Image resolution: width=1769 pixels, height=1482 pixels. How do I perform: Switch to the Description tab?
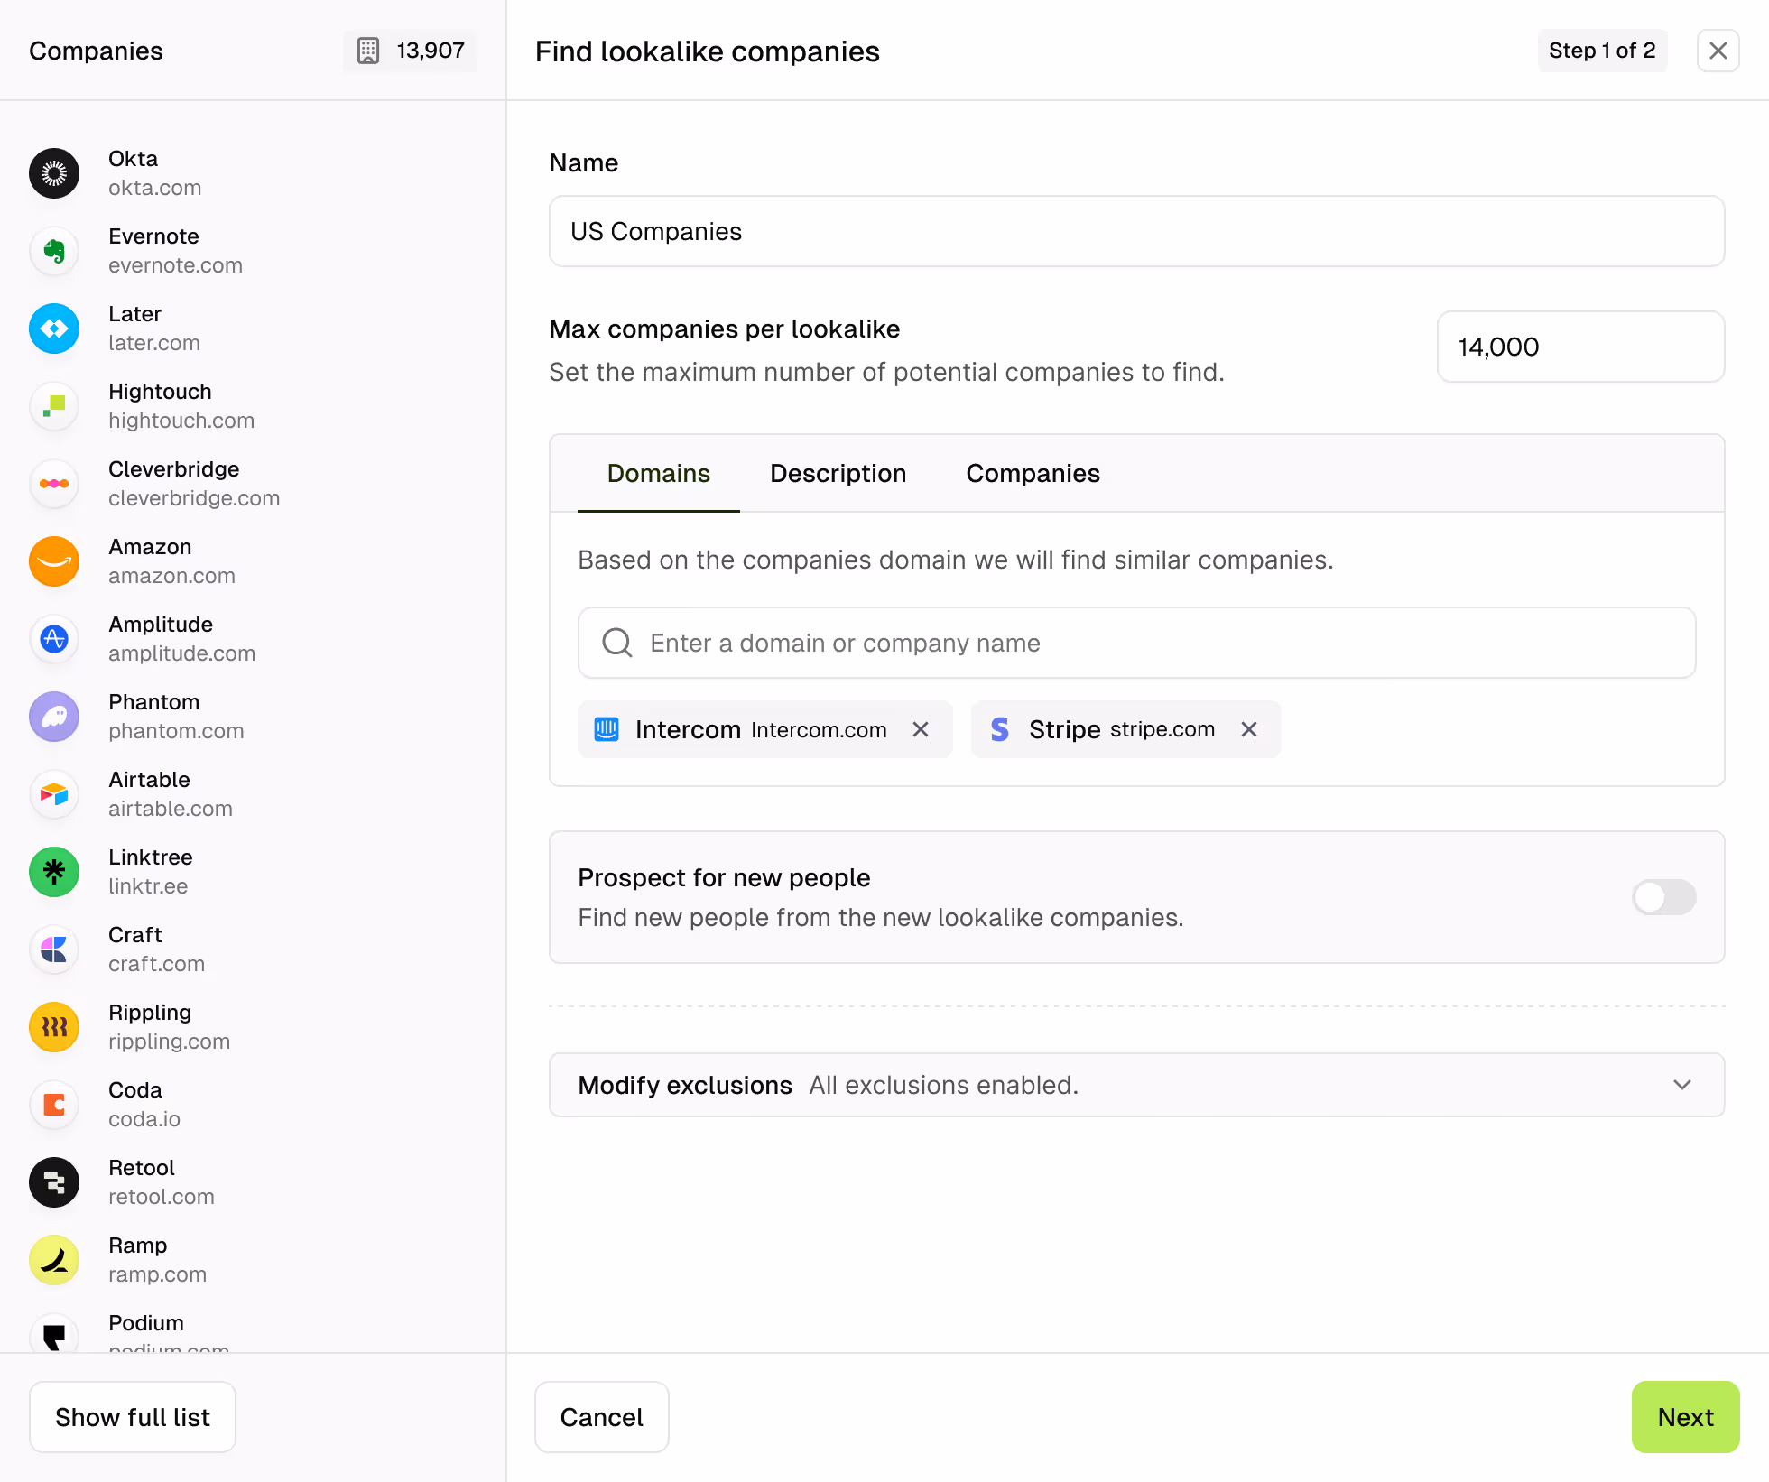pyautogui.click(x=838, y=474)
